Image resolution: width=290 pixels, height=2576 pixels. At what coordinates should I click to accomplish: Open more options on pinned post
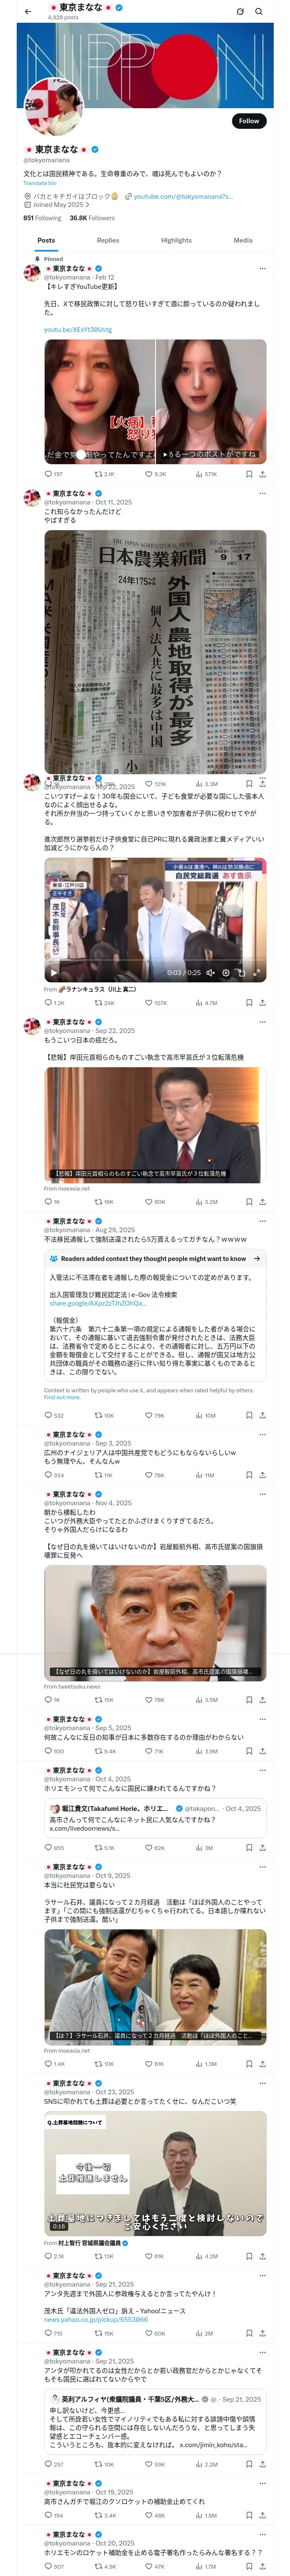(x=263, y=268)
